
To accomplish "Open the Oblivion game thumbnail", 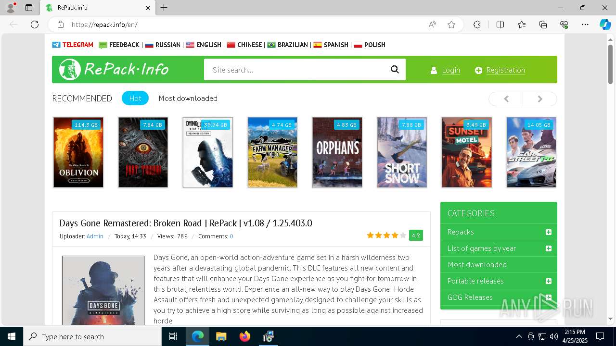I will (78, 152).
